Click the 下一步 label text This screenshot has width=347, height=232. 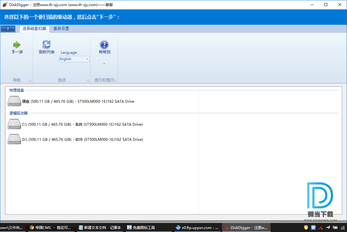[x=17, y=52]
